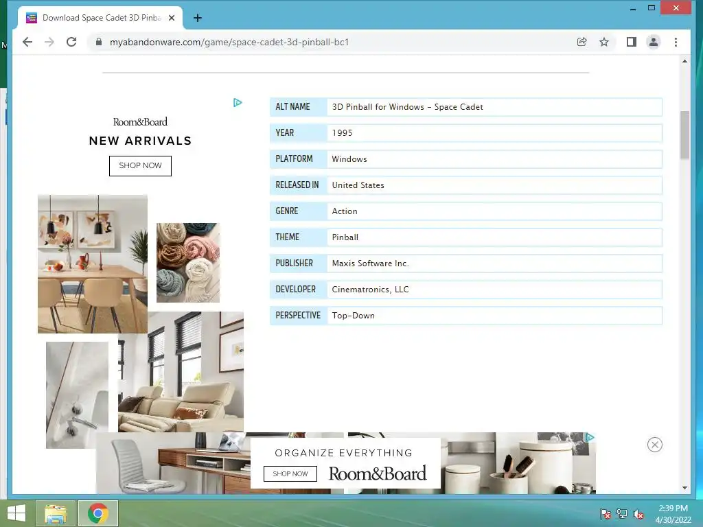The height and width of the screenshot is (527, 703).
Task: Click the forward navigation arrow
Action: pyautogui.click(x=49, y=42)
